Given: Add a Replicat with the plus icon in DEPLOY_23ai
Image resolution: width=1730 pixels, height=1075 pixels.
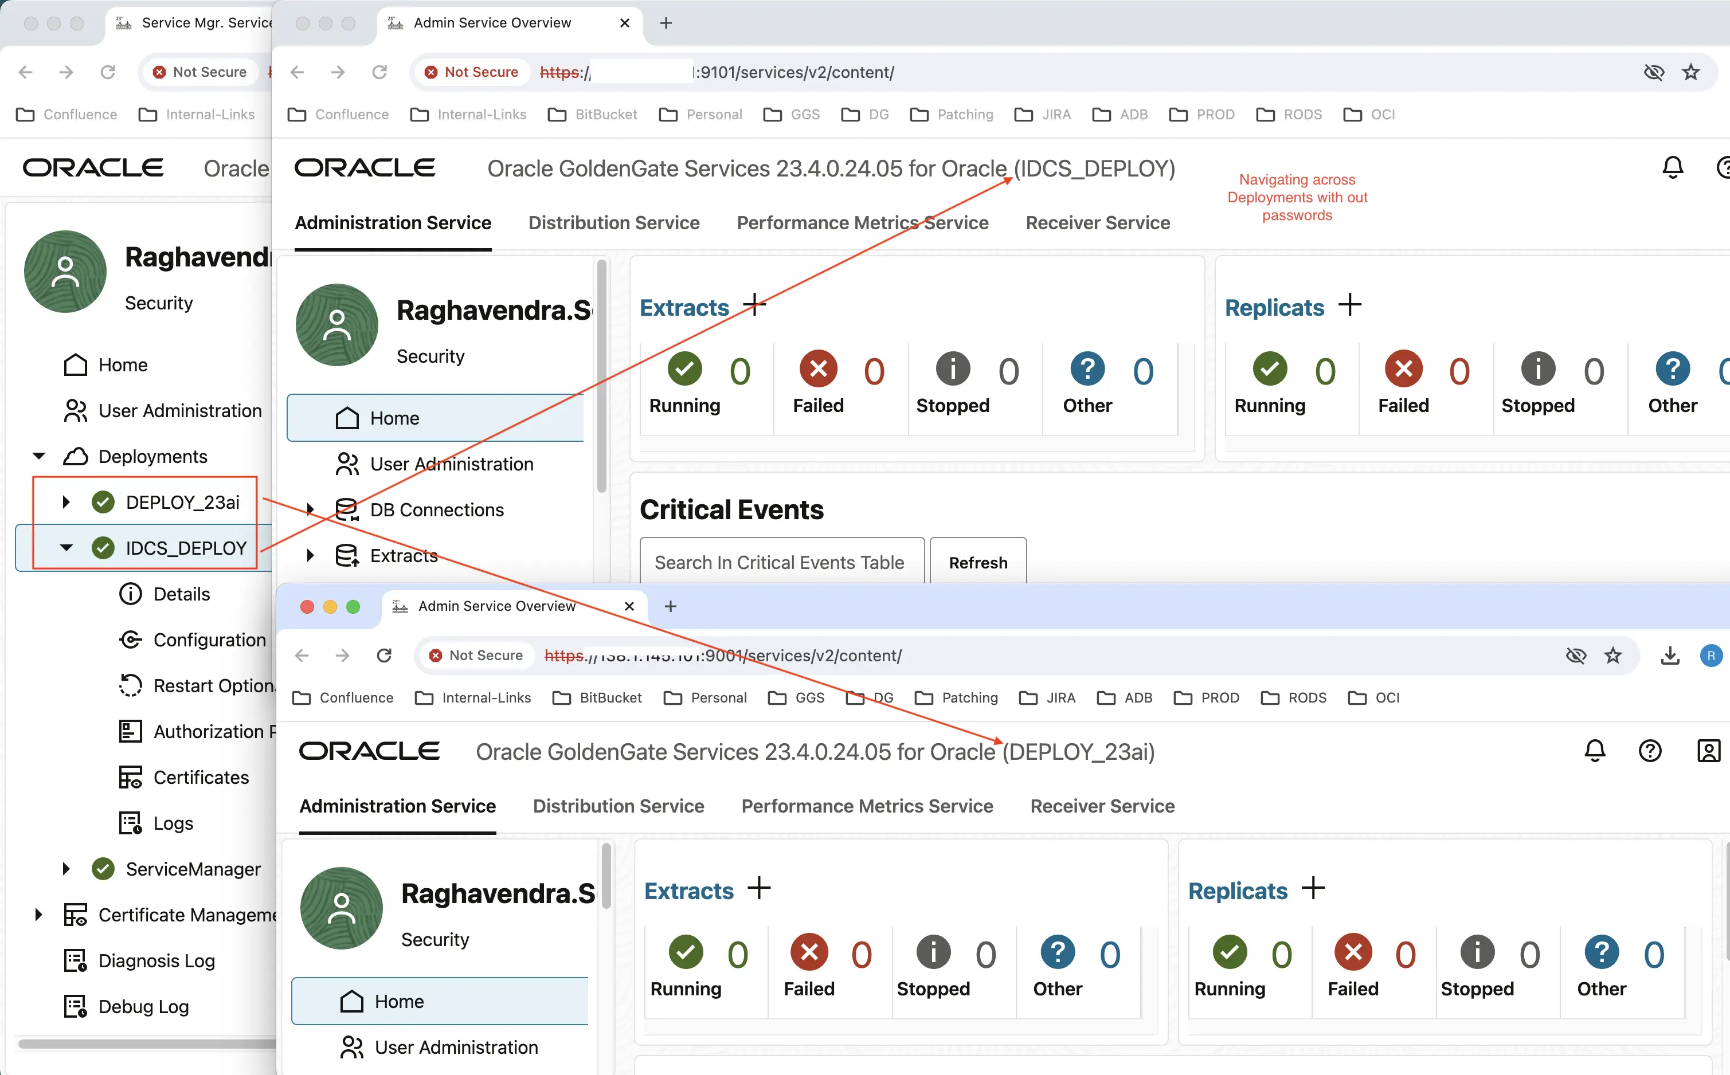Looking at the screenshot, I should click(x=1313, y=888).
